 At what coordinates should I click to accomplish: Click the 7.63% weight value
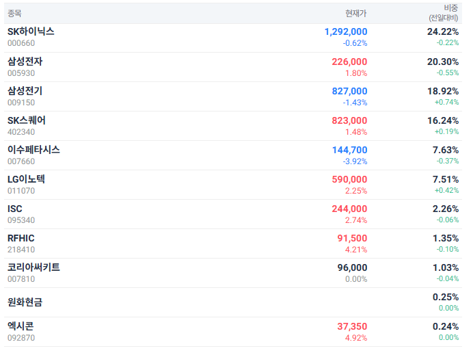tap(446, 150)
